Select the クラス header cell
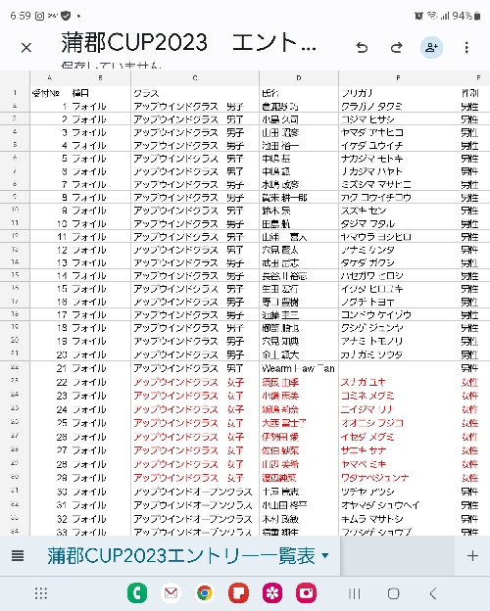 [x=195, y=93]
